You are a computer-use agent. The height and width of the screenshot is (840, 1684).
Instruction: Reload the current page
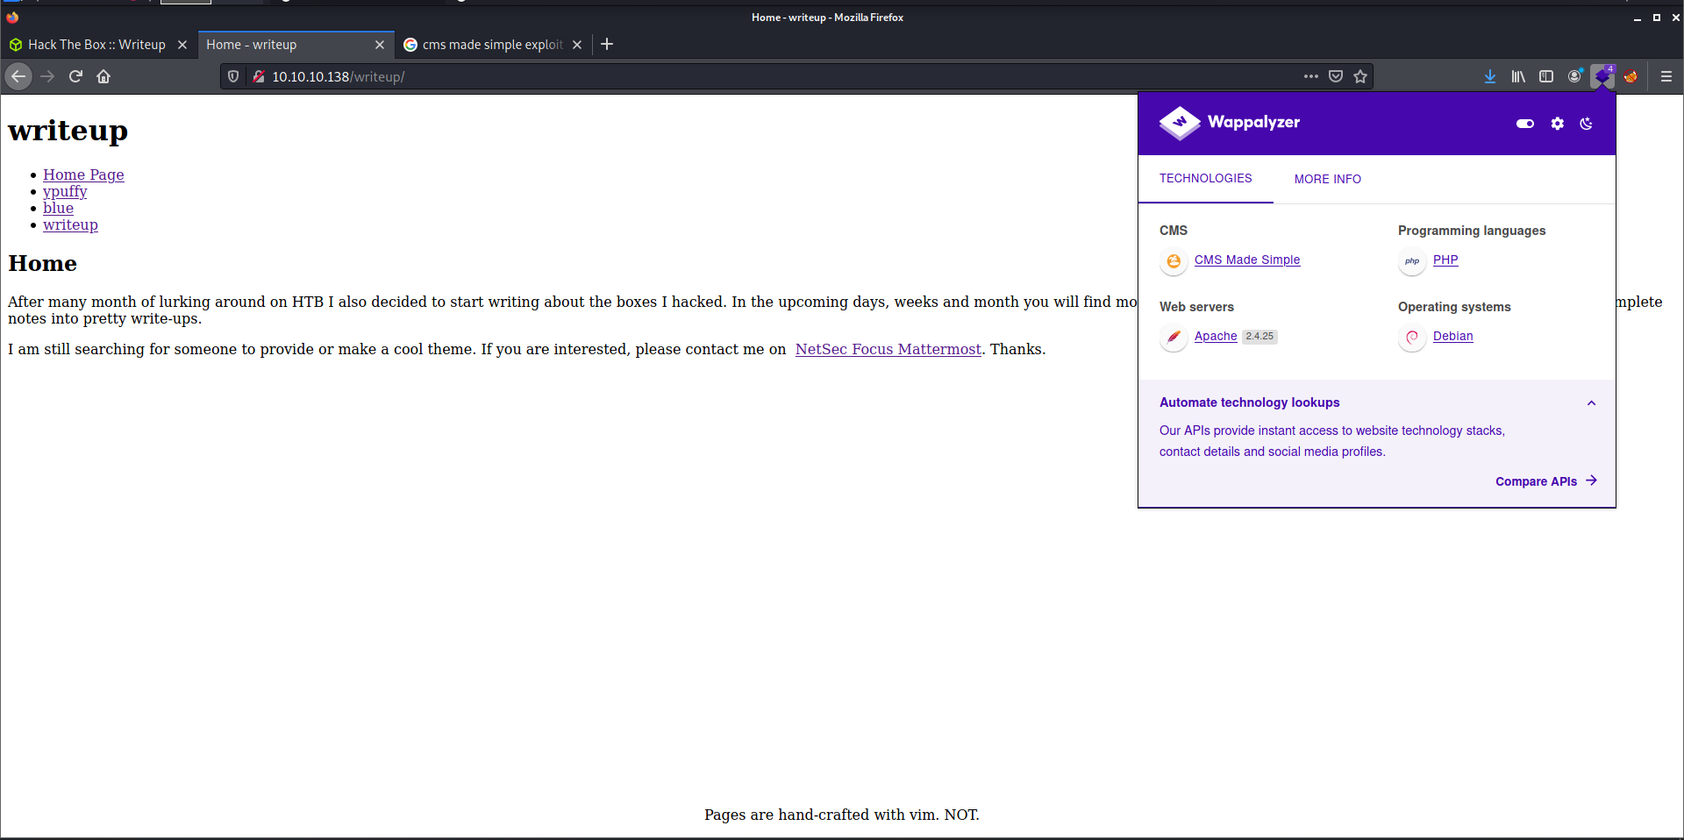[x=75, y=76]
